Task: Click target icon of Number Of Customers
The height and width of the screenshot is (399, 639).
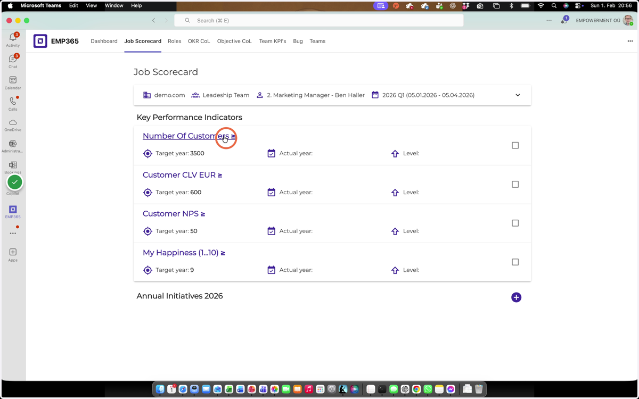Action: (148, 153)
